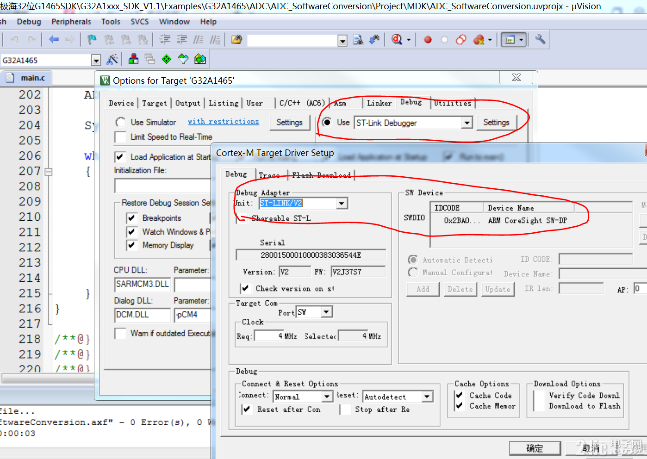
Task: Kill all breakpoints icon
Action: pos(479,40)
